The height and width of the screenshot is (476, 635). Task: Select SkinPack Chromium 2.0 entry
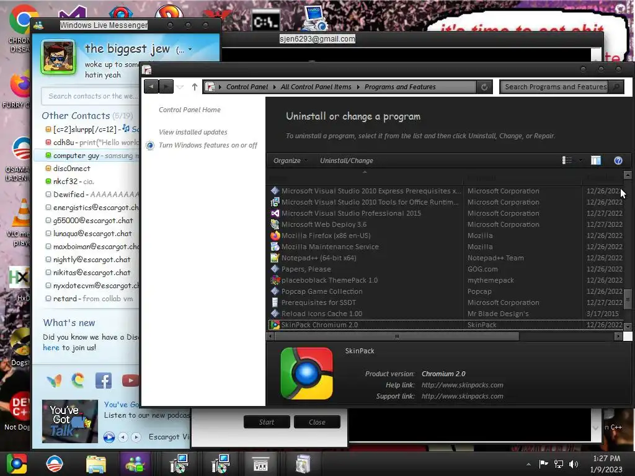click(445, 325)
